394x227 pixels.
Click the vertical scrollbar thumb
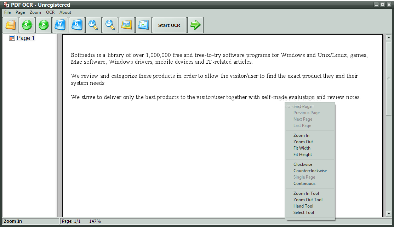389,78
